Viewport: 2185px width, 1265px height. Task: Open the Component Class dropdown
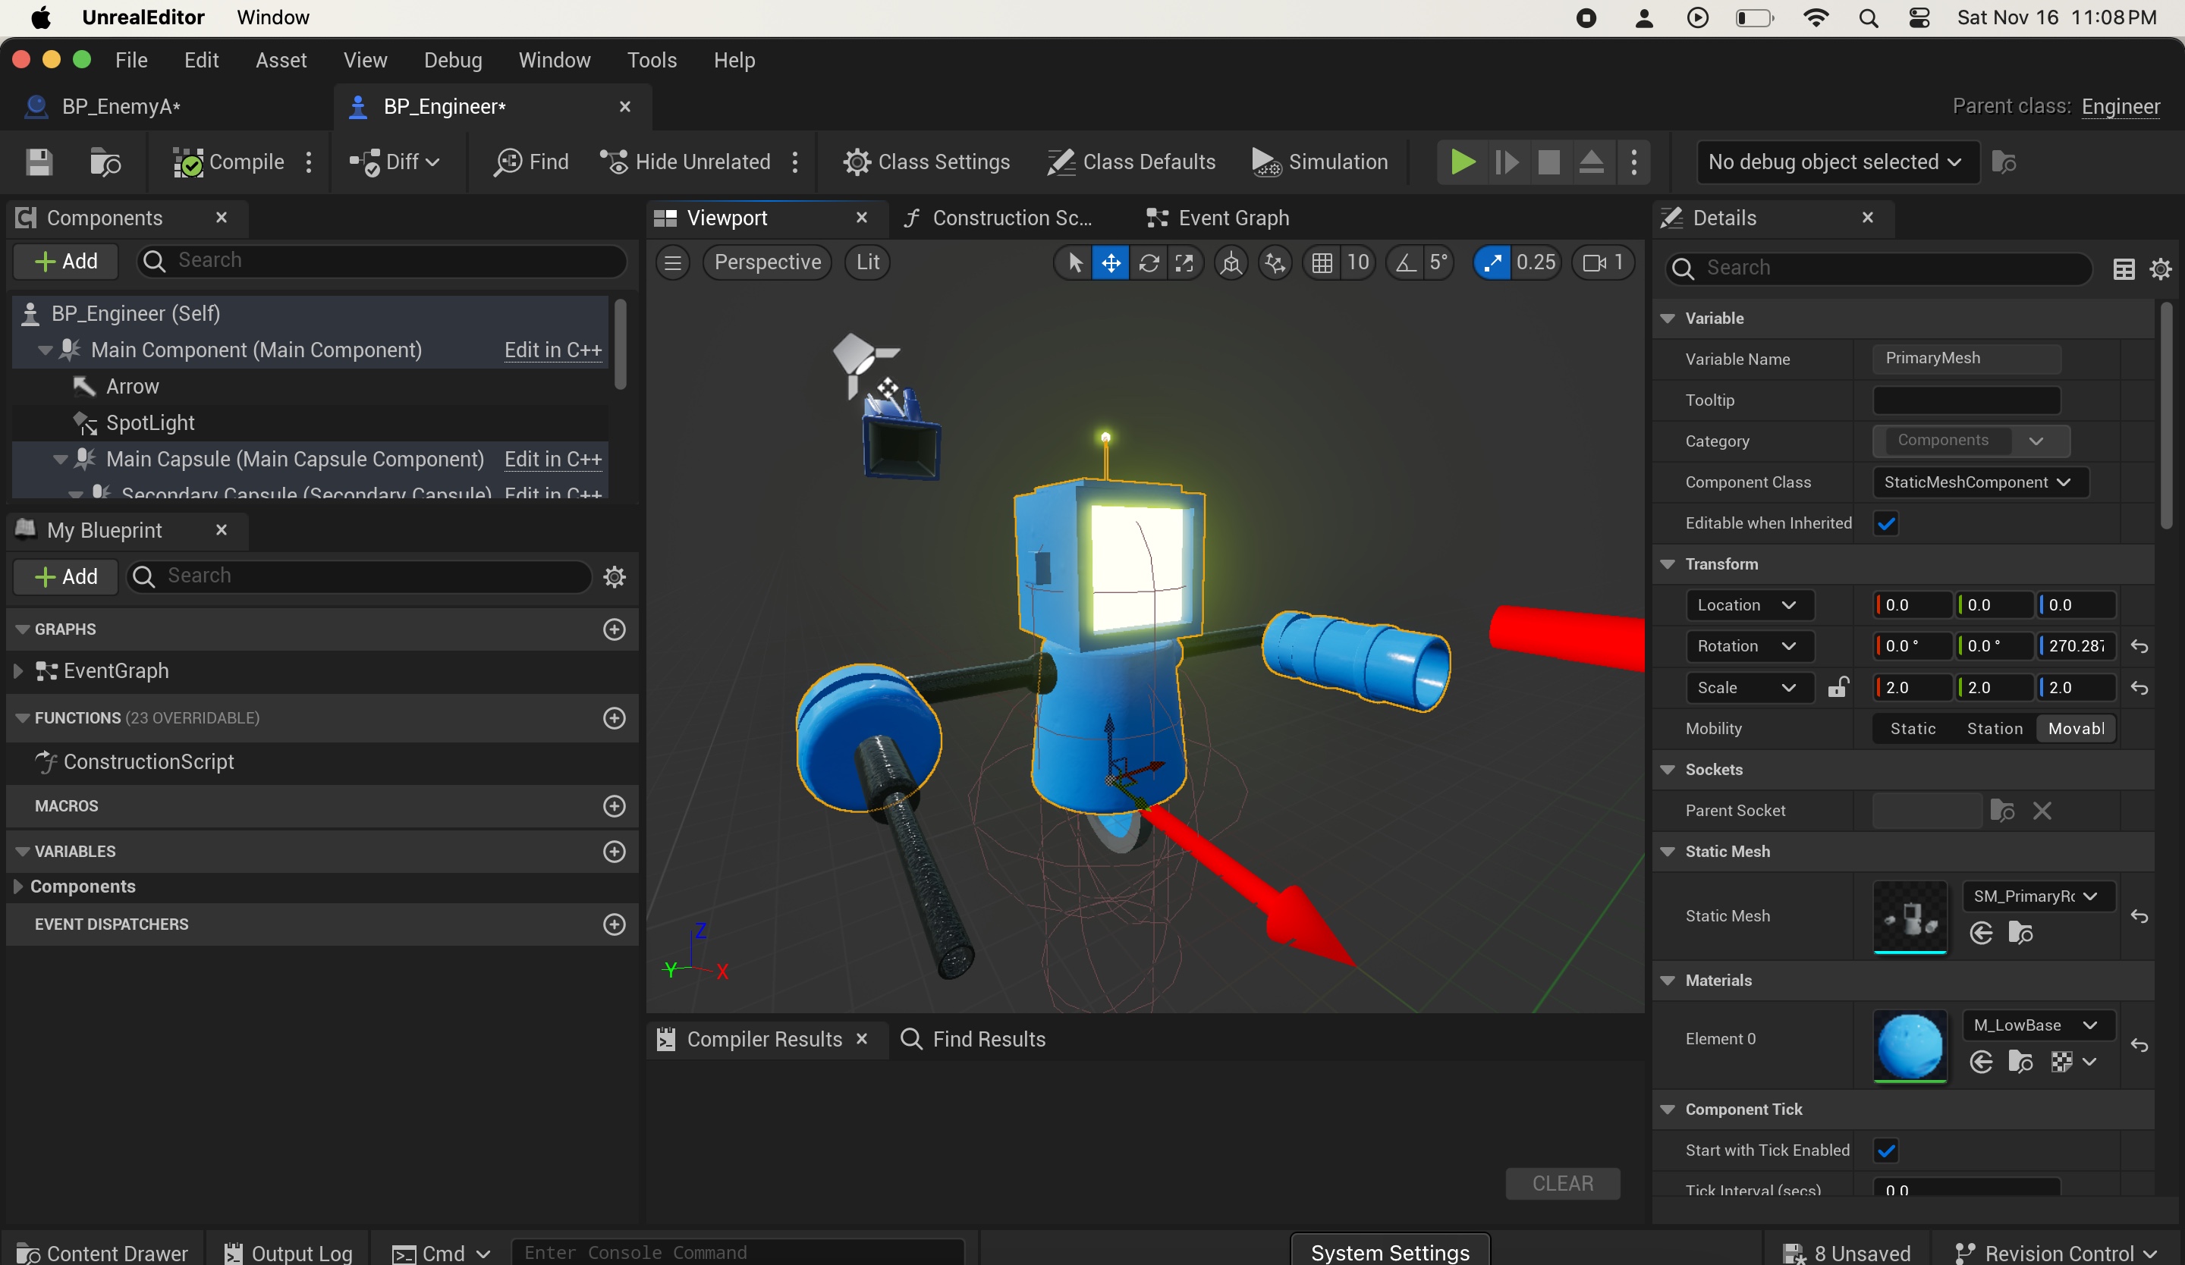click(x=1979, y=482)
